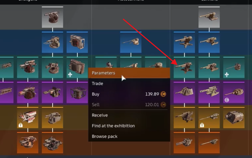Pick the yellow-tier boxy armored turret cannon
The image size is (252, 158).
point(234,117)
